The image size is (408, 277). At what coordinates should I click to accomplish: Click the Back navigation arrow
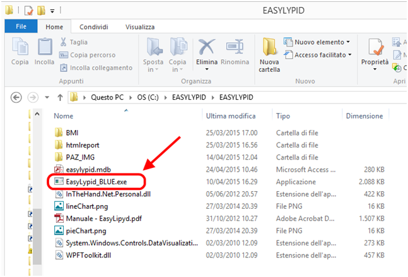(x=16, y=98)
